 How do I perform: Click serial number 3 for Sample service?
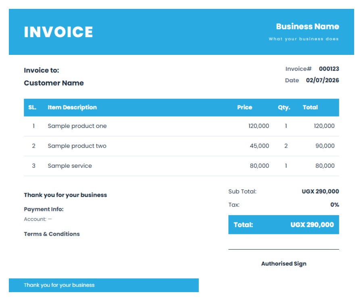coord(33,166)
